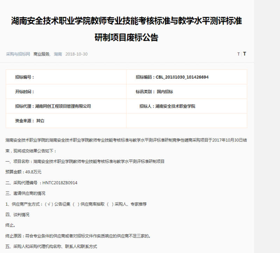Screen dimensions: 280x253
Task: Click the line beginning 束，现将成交结果公告如下
Action: [31, 151]
